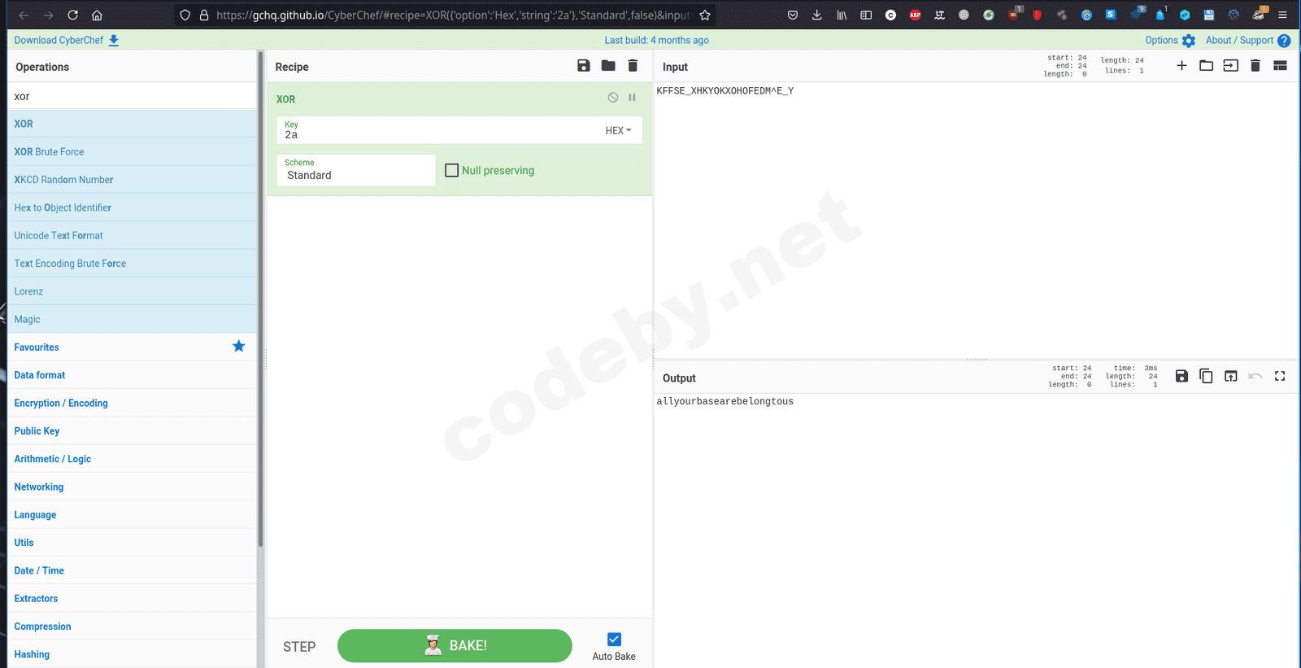Select the Magic operation
Image resolution: width=1301 pixels, height=668 pixels.
[x=132, y=319]
